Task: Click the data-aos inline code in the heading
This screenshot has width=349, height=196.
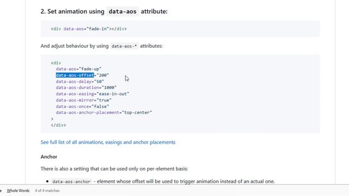Action: pos(122,11)
